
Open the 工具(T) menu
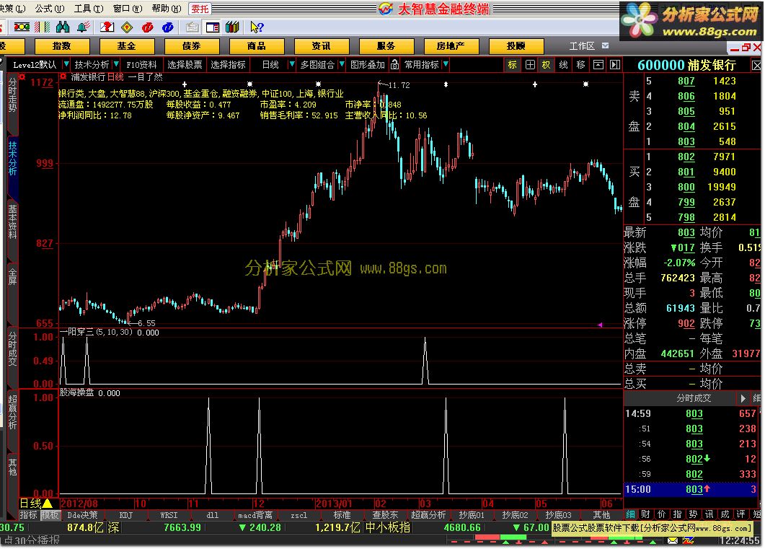[x=88, y=8]
